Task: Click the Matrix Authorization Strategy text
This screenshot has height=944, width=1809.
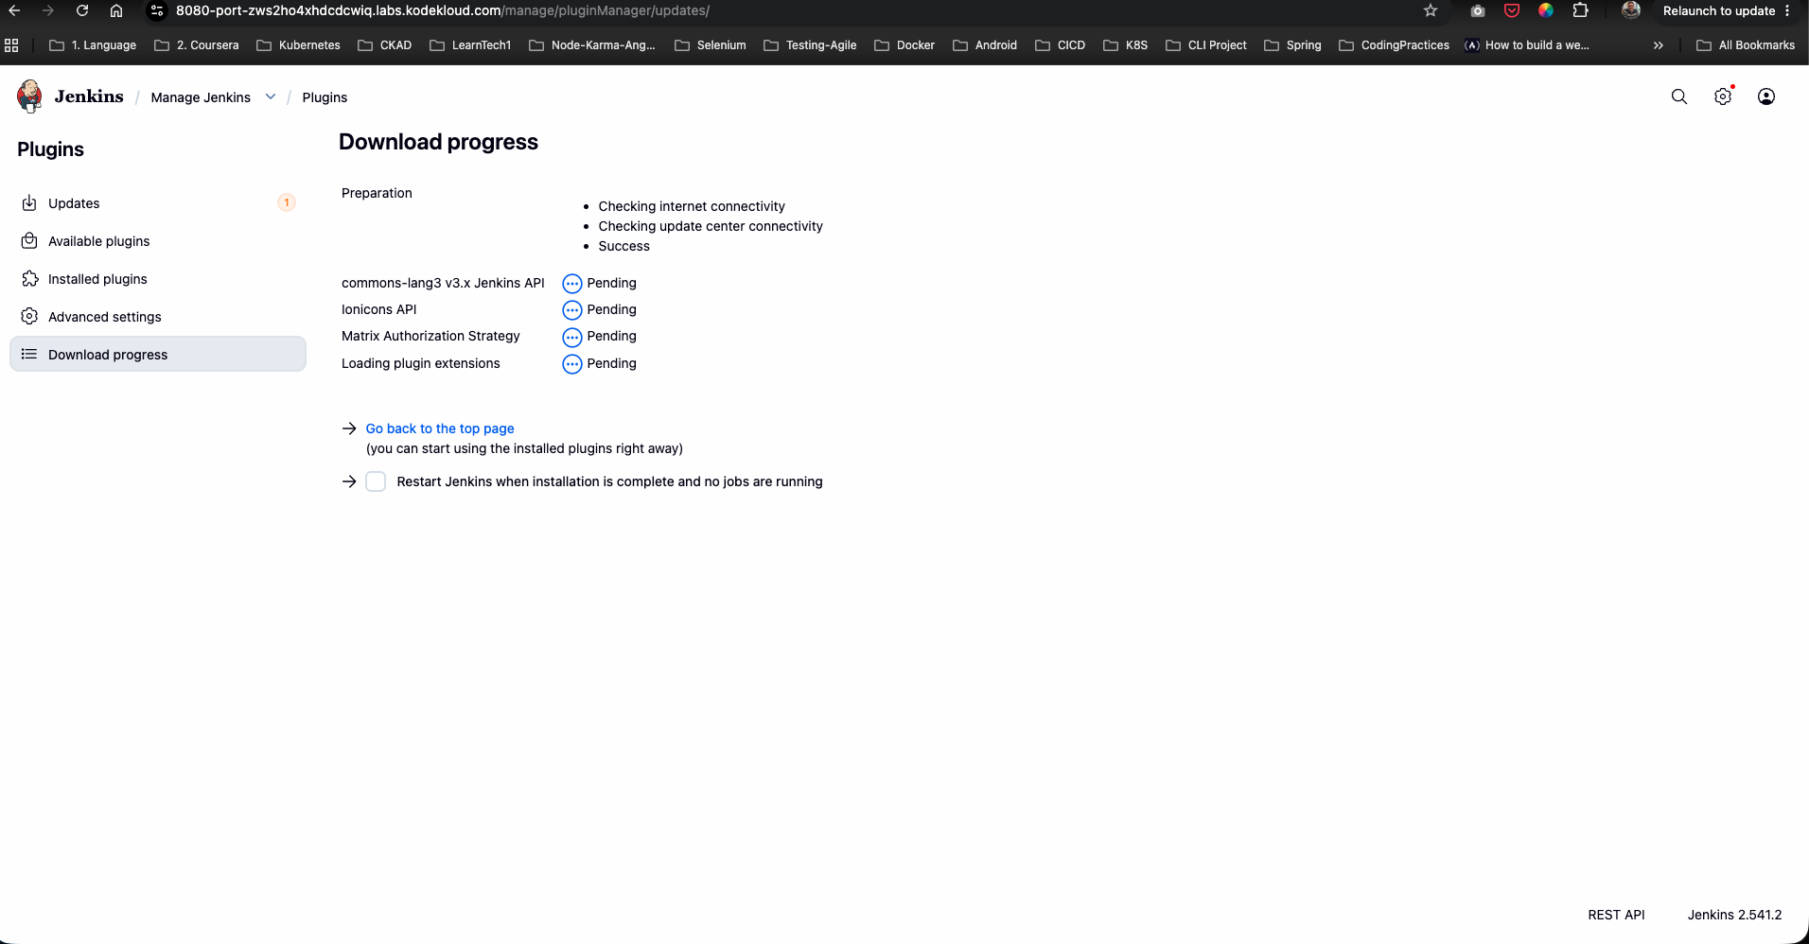Action: click(430, 336)
